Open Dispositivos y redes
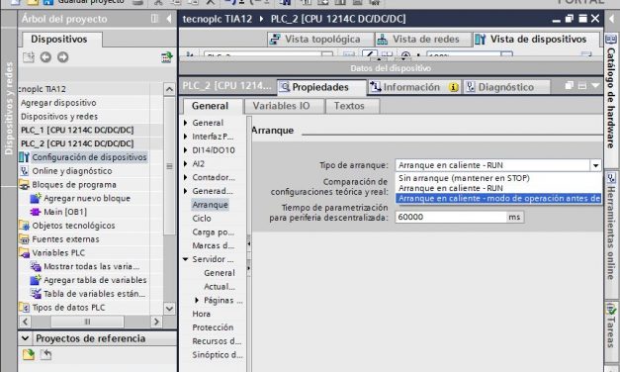 tap(59, 117)
